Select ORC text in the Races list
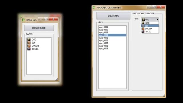The height and width of the screenshot is (103, 183). pos(34,39)
